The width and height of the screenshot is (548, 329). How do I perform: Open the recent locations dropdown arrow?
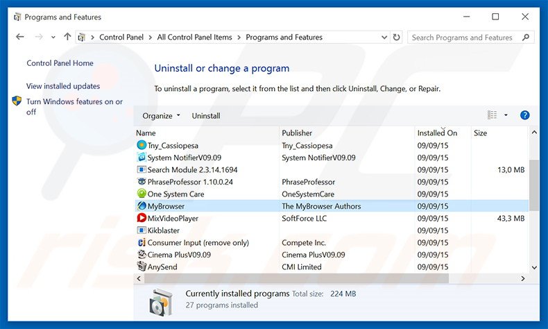click(53, 37)
